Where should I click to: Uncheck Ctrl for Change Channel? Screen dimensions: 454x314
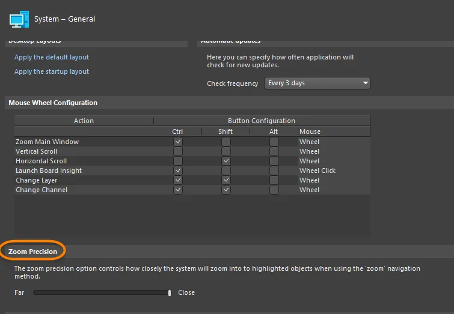177,190
